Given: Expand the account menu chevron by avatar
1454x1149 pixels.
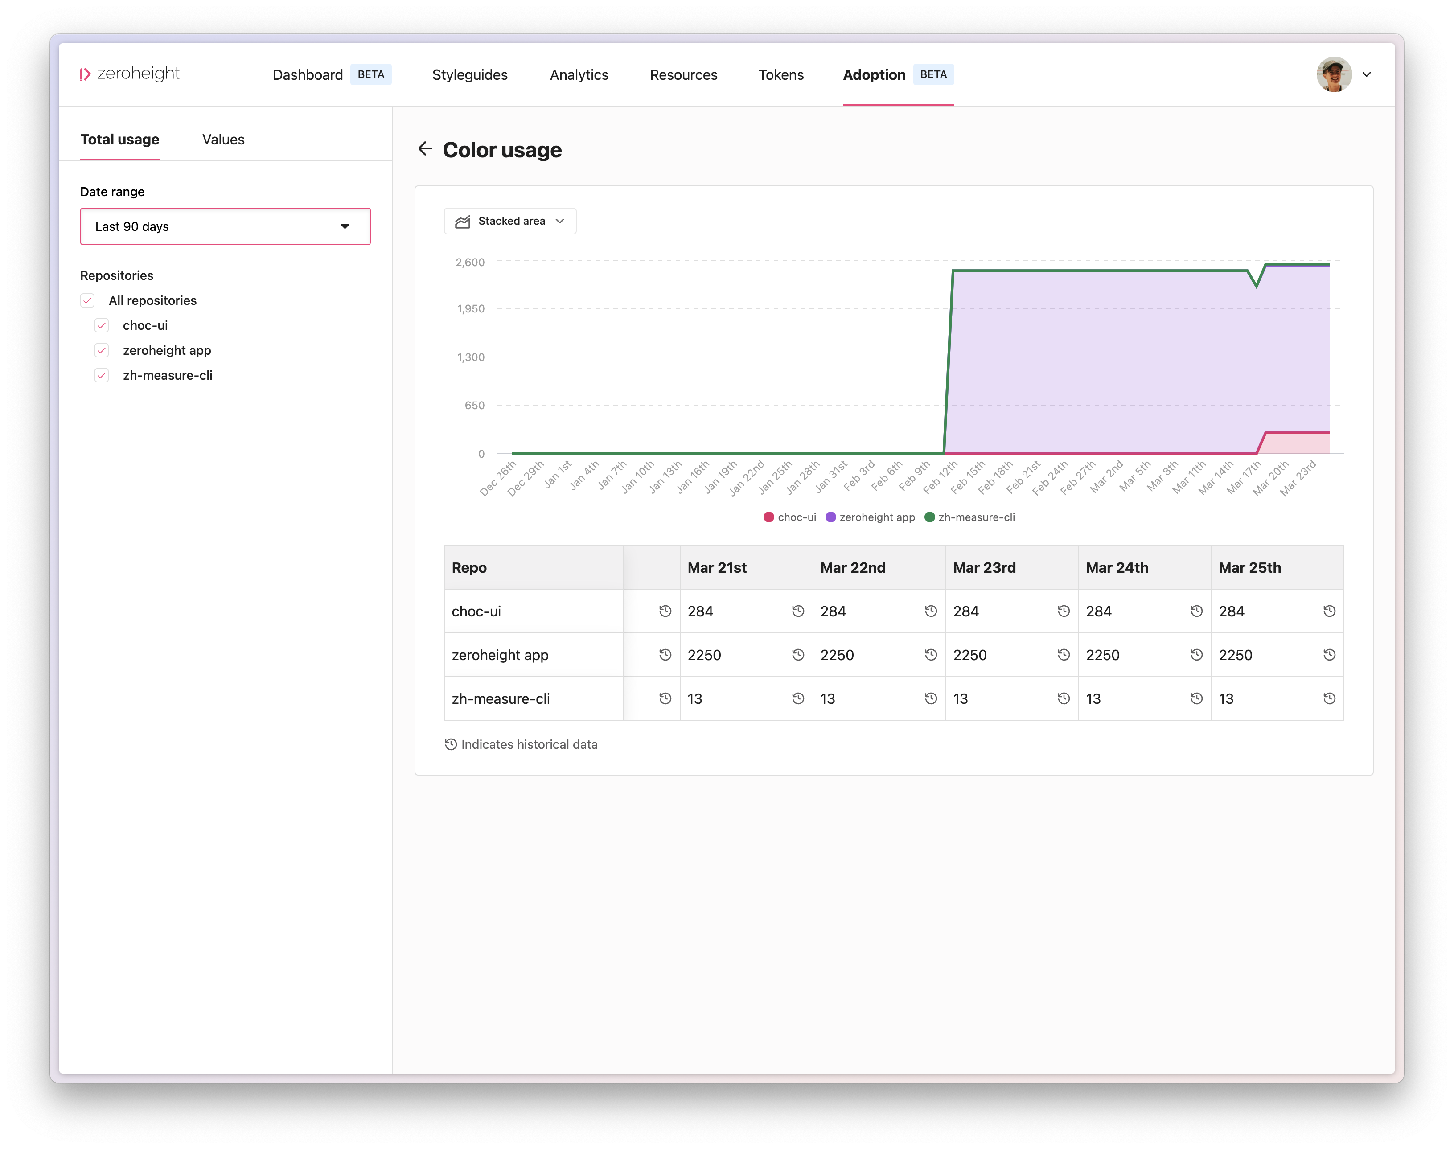Looking at the screenshot, I should point(1367,75).
